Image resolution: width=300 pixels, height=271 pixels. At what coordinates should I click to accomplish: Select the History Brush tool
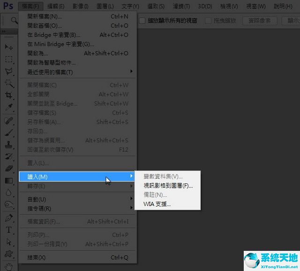pyautogui.click(x=8, y=157)
